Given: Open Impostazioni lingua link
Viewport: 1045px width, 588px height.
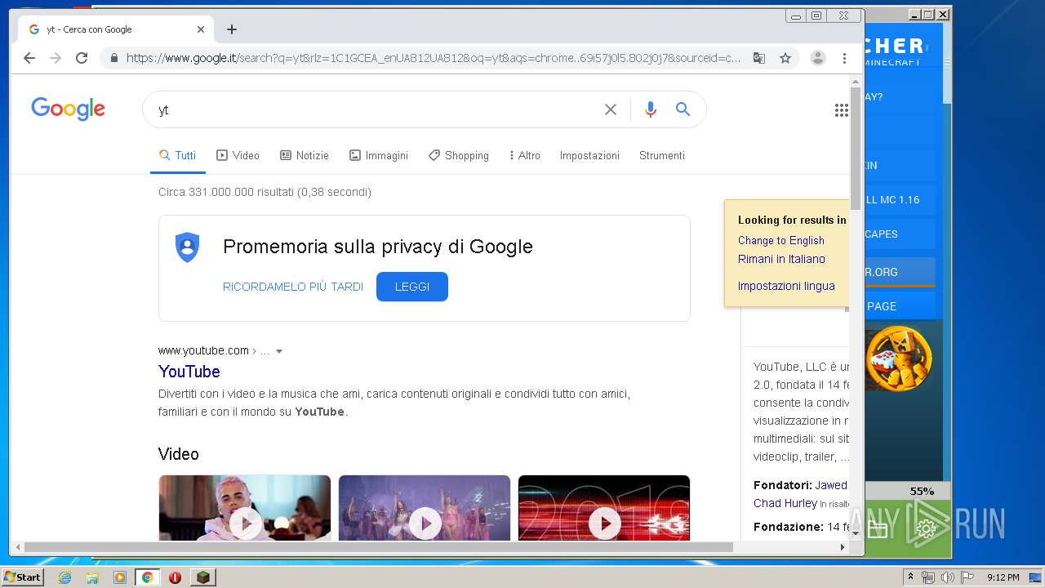Looking at the screenshot, I should click(786, 286).
